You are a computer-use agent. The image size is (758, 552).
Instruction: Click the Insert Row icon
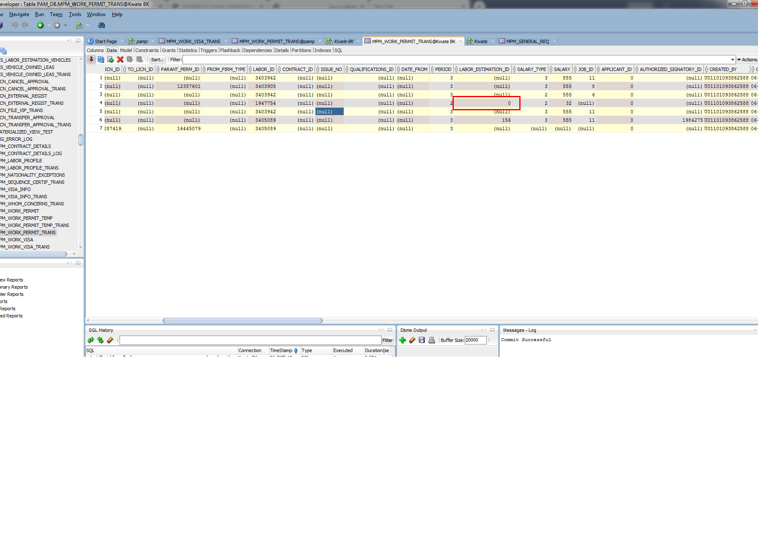click(x=111, y=60)
